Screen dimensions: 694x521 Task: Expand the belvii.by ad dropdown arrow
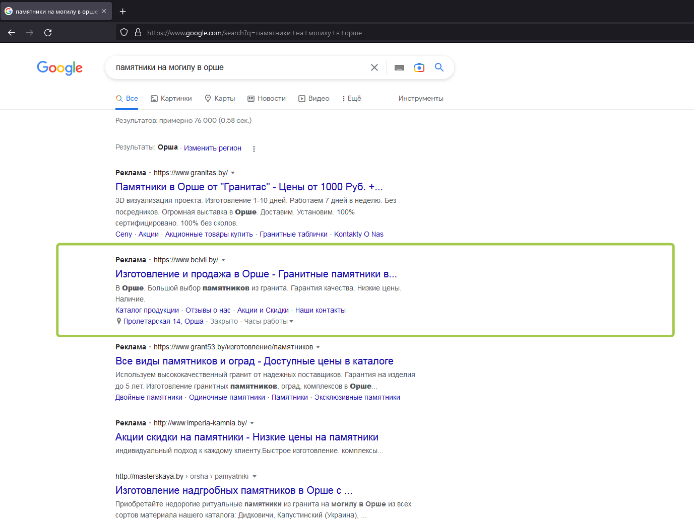(x=223, y=260)
